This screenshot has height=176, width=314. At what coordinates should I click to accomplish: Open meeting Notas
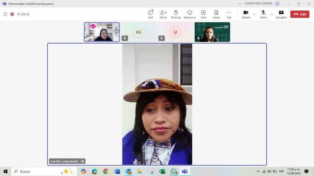pos(216,14)
